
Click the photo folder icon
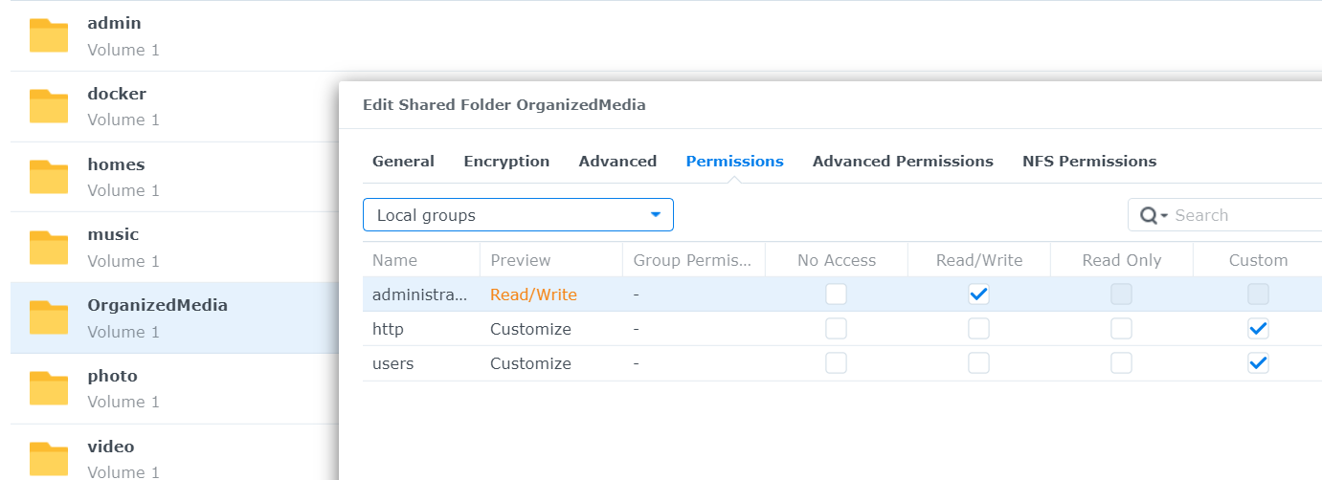point(49,388)
